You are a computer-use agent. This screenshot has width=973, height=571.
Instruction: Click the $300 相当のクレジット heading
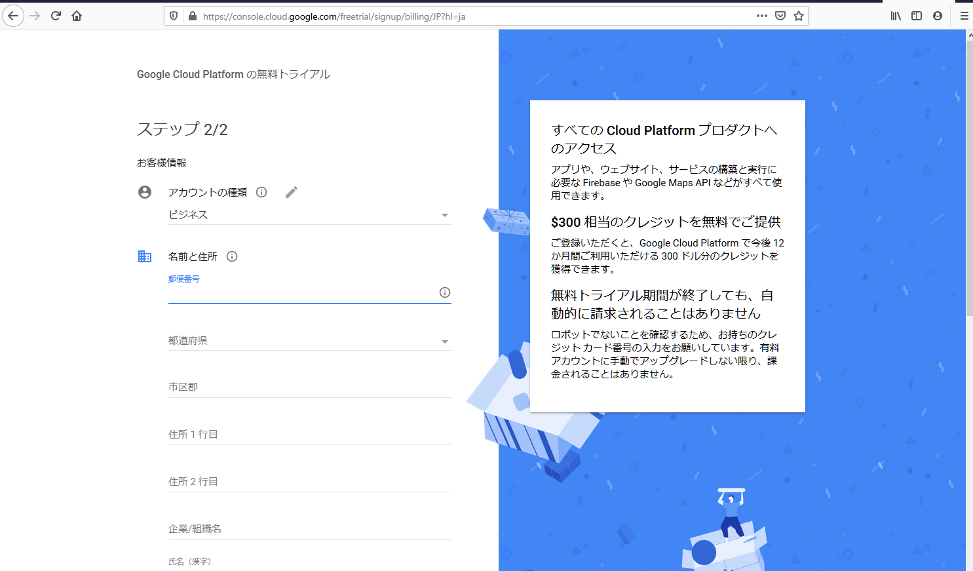666,222
